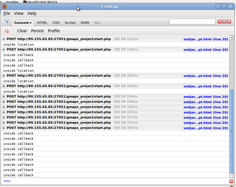Image resolution: width=236 pixels, height=187 pixels.
Task: Start the Profile button
Action: [54, 31]
